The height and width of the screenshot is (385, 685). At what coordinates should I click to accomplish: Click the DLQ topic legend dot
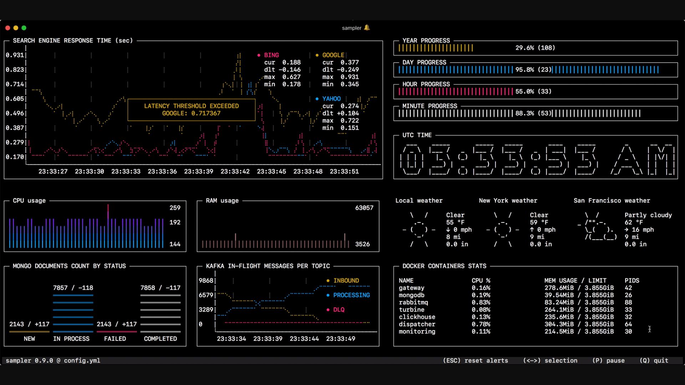328,310
